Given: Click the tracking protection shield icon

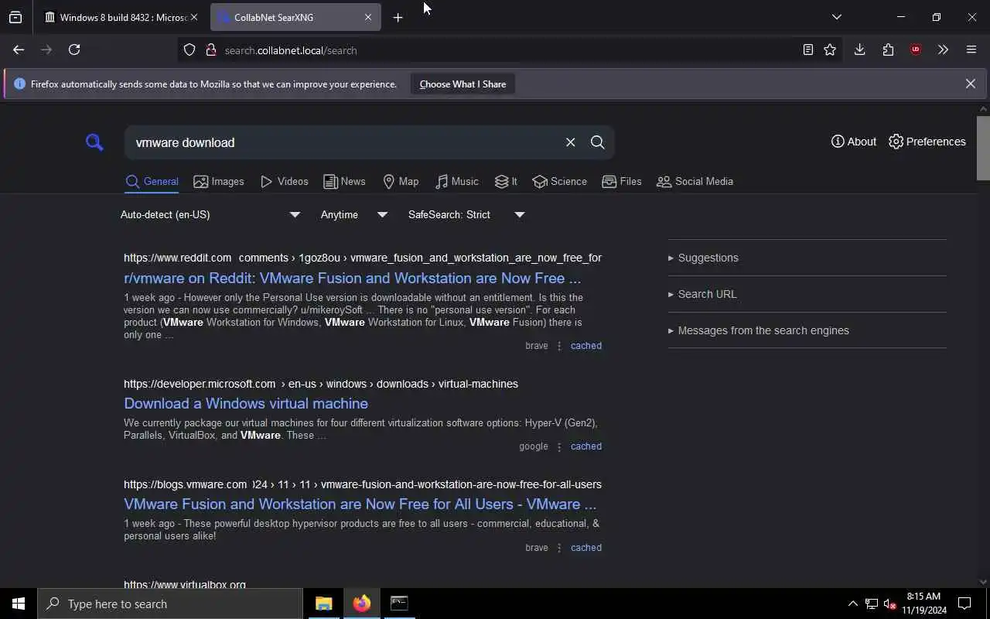Looking at the screenshot, I should (189, 50).
